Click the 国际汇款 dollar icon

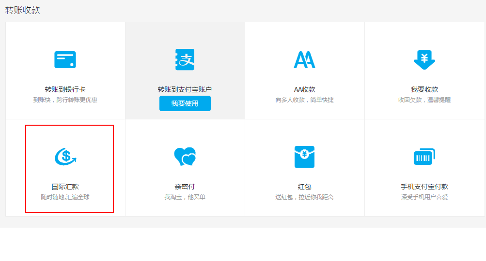(x=65, y=157)
